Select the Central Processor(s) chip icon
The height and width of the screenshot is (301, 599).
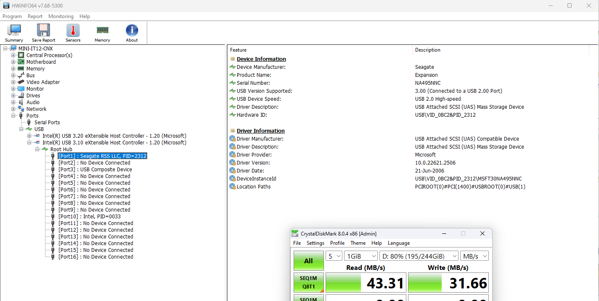point(21,55)
